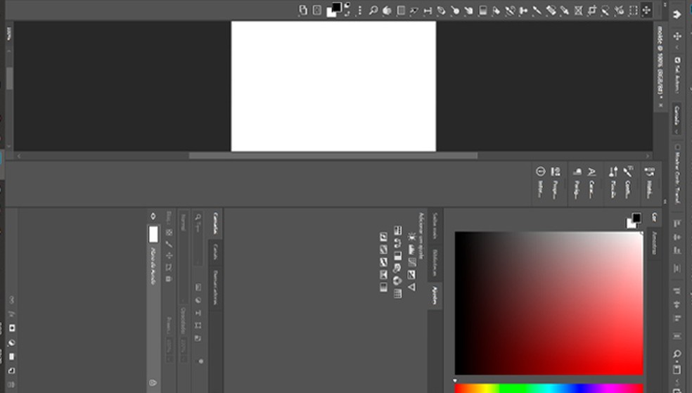This screenshot has width=692, height=393.
Task: Switch to the Canais tab
Action: click(x=215, y=250)
